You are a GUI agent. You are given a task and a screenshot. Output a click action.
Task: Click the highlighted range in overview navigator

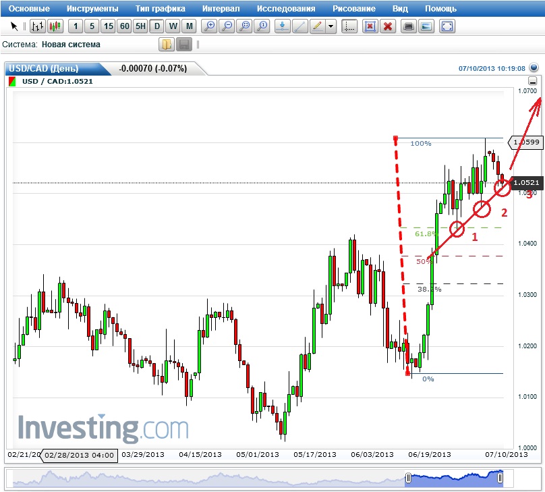(455, 479)
